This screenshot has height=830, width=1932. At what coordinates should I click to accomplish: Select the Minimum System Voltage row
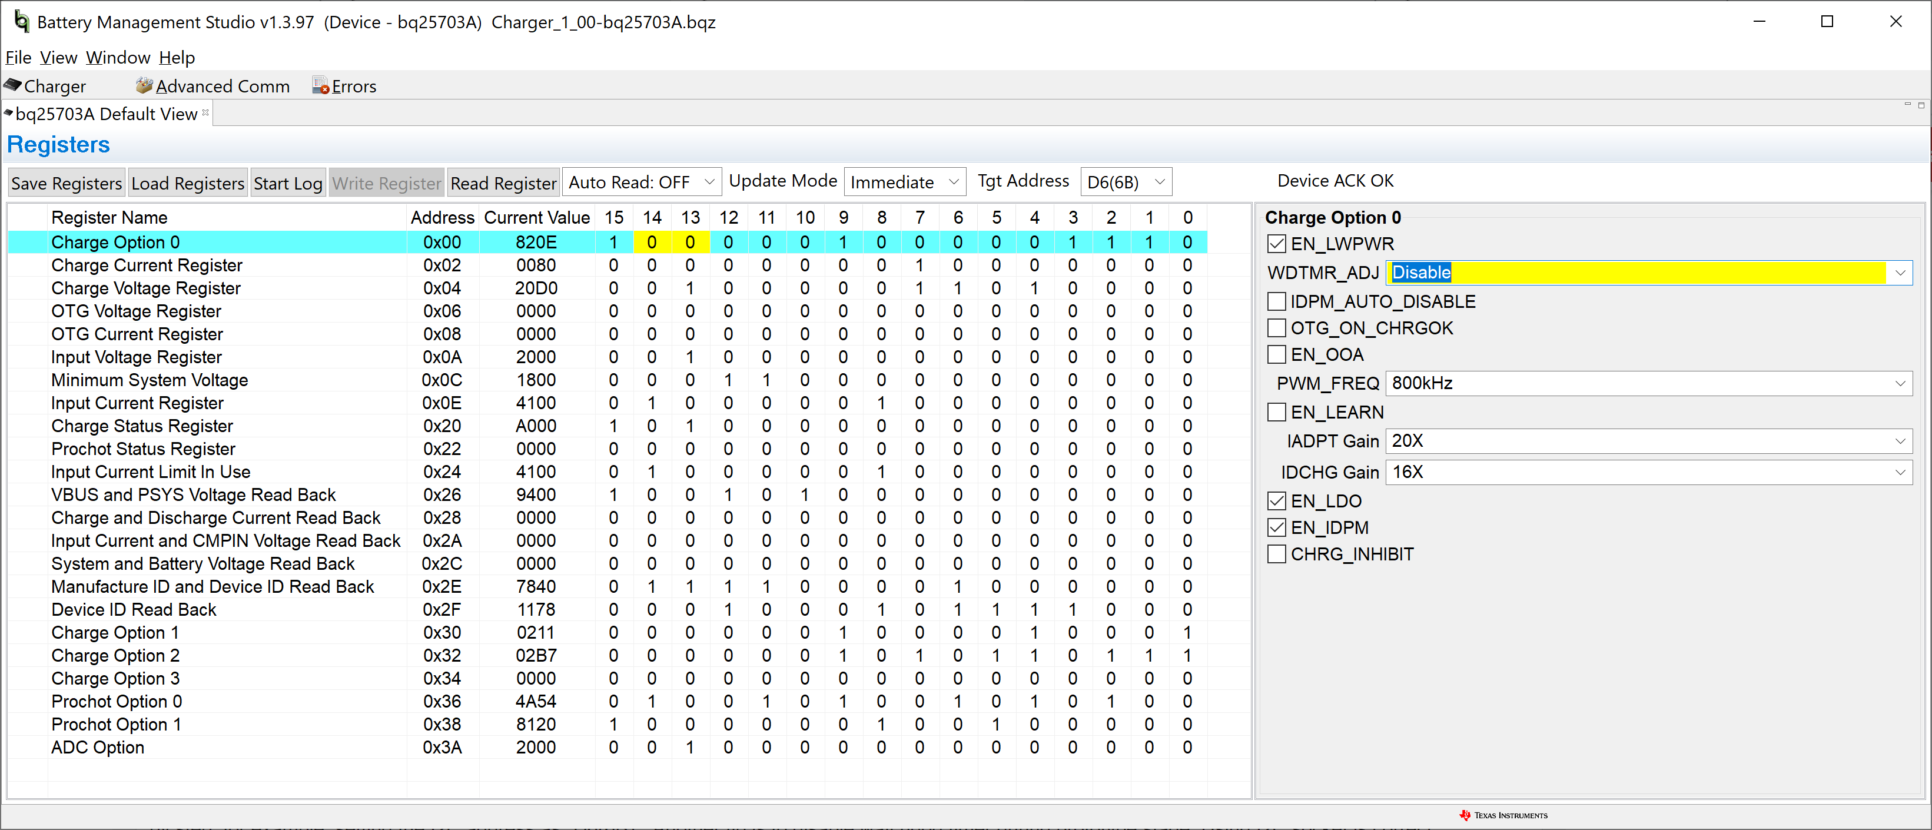pyautogui.click(x=608, y=380)
